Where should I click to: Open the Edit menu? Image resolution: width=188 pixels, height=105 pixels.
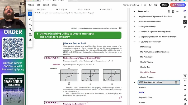coord(38,5)
